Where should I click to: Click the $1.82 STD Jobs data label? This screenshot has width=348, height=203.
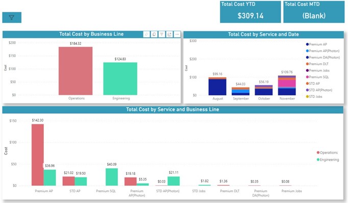(205, 181)
